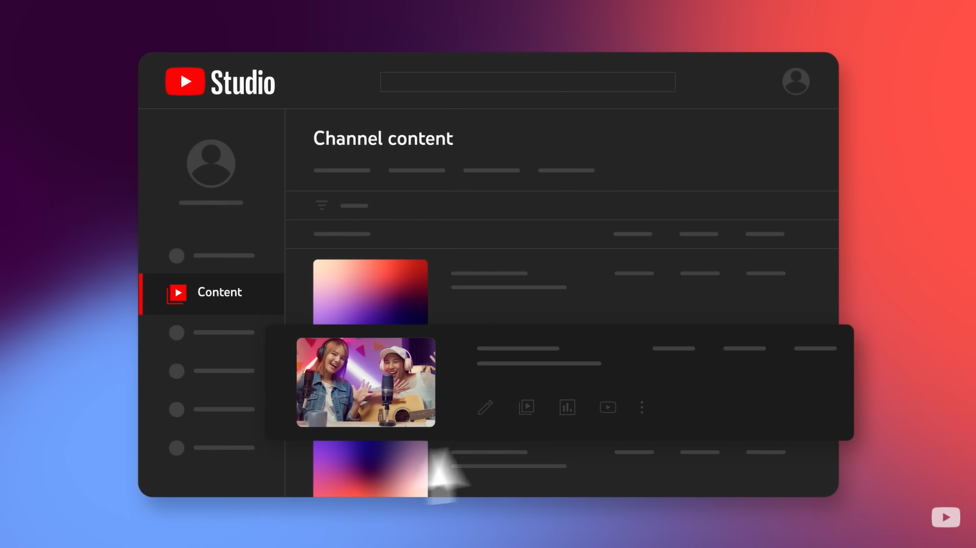976x548 pixels.
Task: View video Analytics via the bar chart icon
Action: [x=567, y=407]
